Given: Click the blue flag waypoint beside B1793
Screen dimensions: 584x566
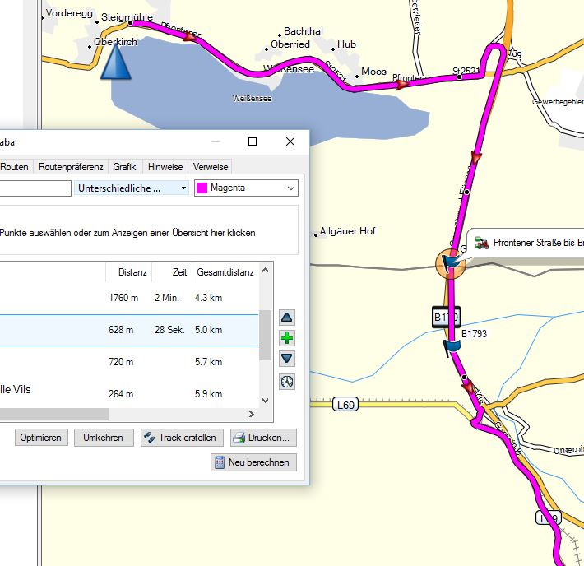Looking at the screenshot, I should coord(451,345).
